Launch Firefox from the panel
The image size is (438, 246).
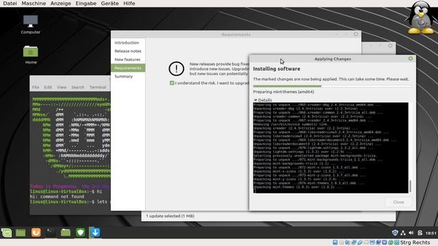coord(36,232)
